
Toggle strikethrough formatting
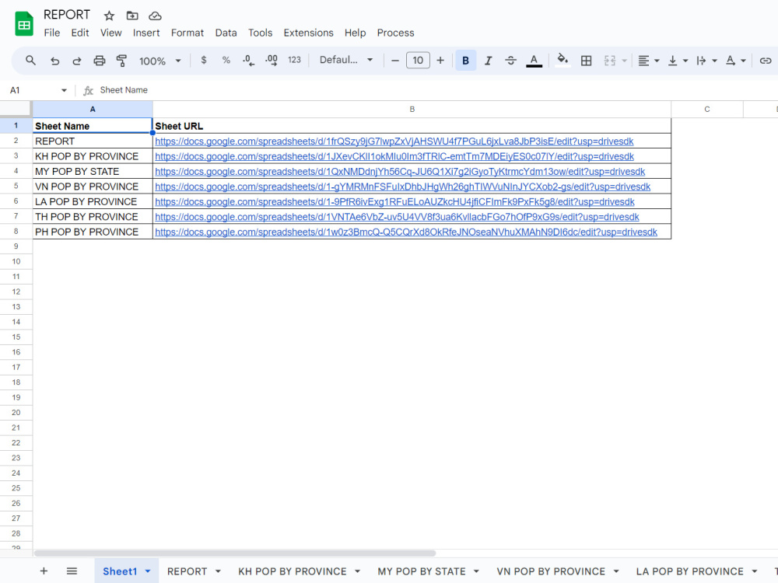[x=510, y=61]
